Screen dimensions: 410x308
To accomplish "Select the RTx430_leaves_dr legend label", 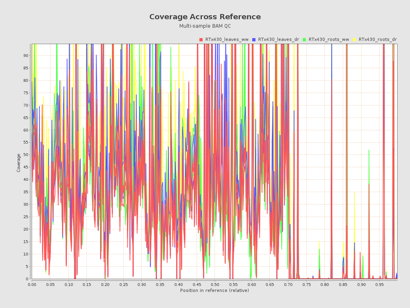I will pos(279,40).
